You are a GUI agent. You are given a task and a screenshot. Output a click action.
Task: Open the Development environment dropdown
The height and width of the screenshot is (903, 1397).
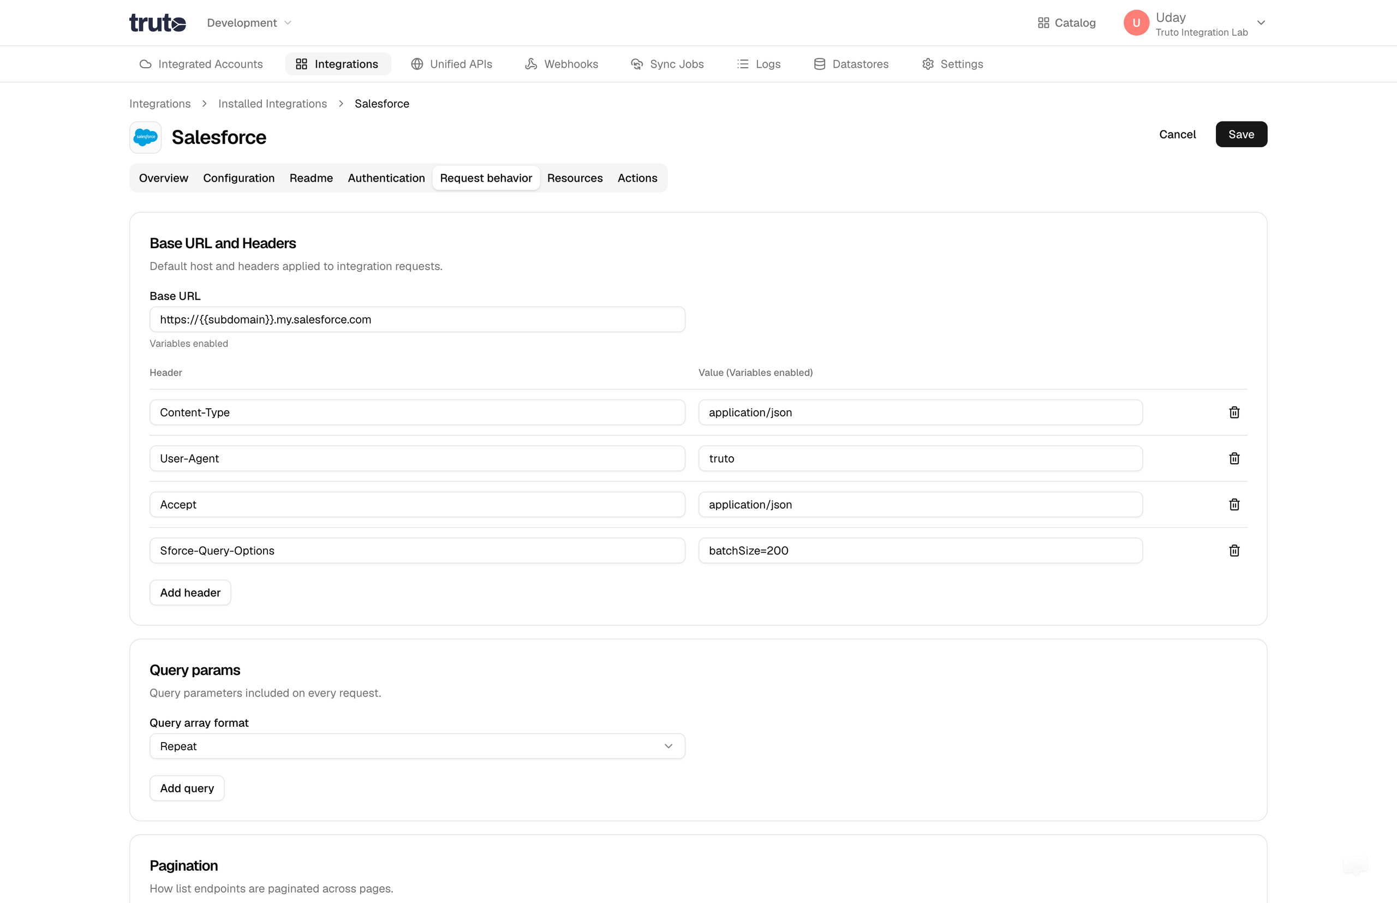(249, 23)
